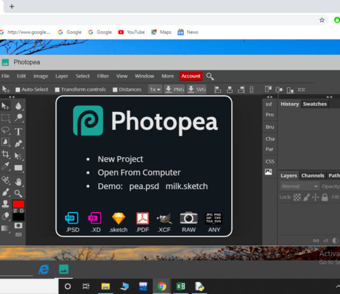Click Open From Computer link

click(139, 172)
